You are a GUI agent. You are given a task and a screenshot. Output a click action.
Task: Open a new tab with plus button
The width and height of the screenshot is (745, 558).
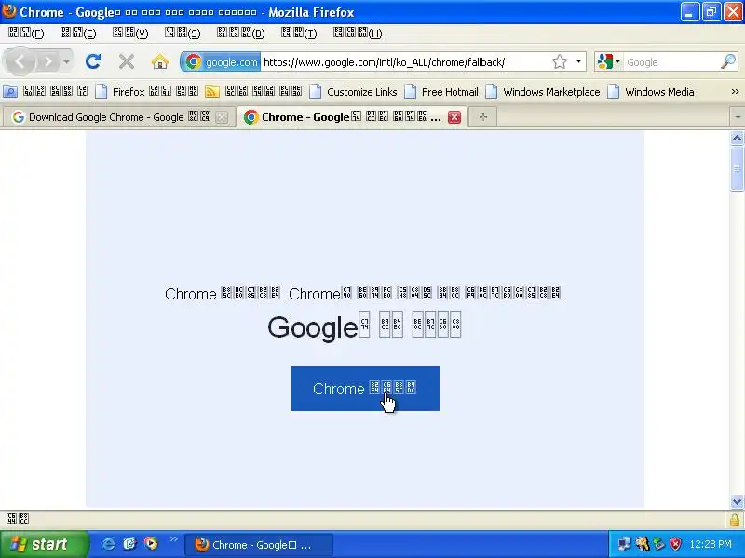(482, 117)
